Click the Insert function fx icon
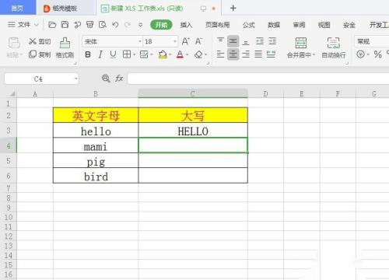 click(x=119, y=78)
